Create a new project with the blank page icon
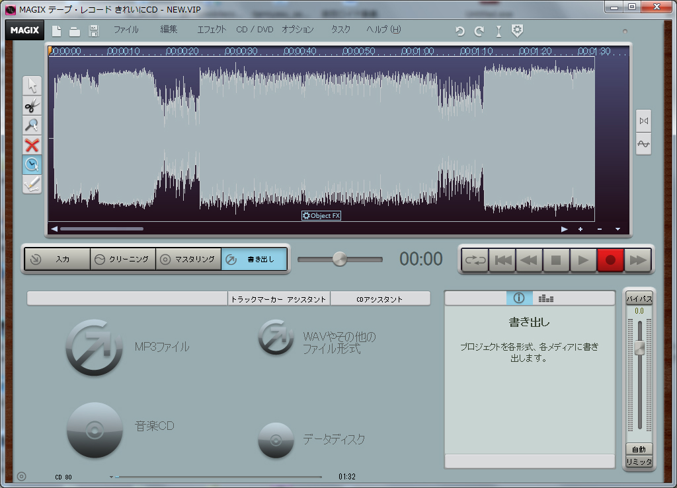 coord(57,31)
